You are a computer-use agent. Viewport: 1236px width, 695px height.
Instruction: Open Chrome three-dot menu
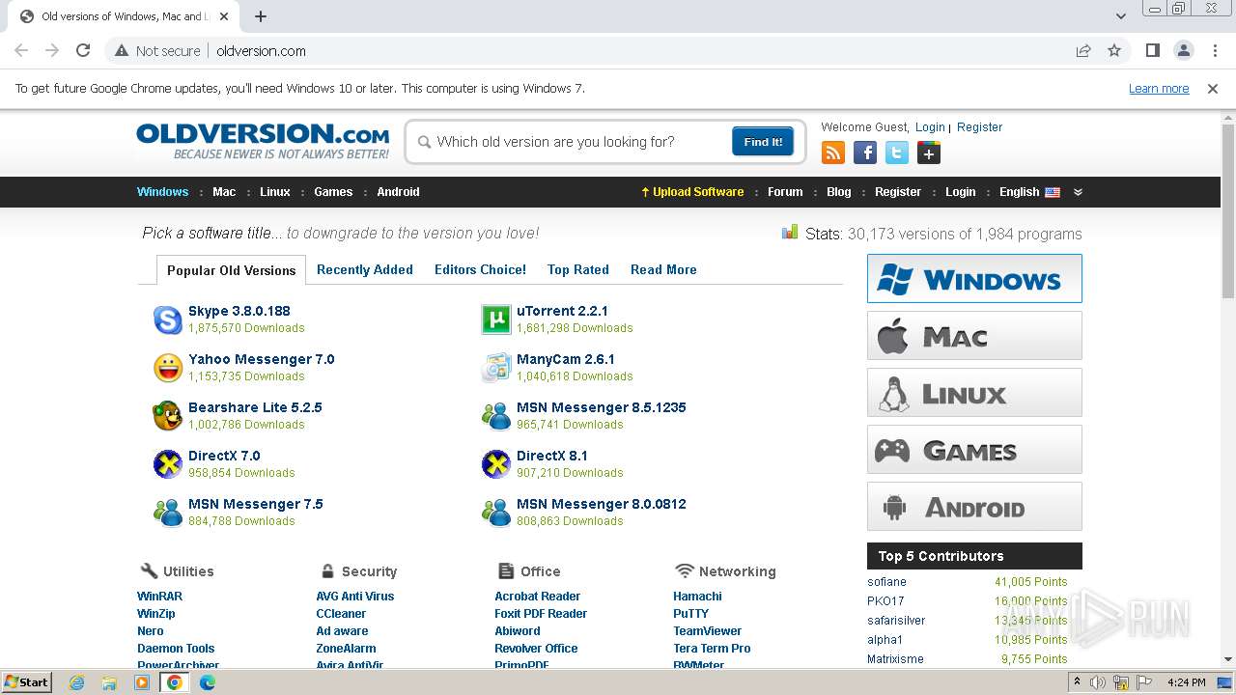[1215, 50]
